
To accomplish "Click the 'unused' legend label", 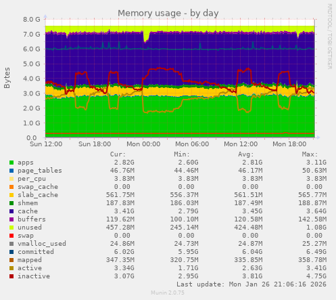I will [30, 228].
